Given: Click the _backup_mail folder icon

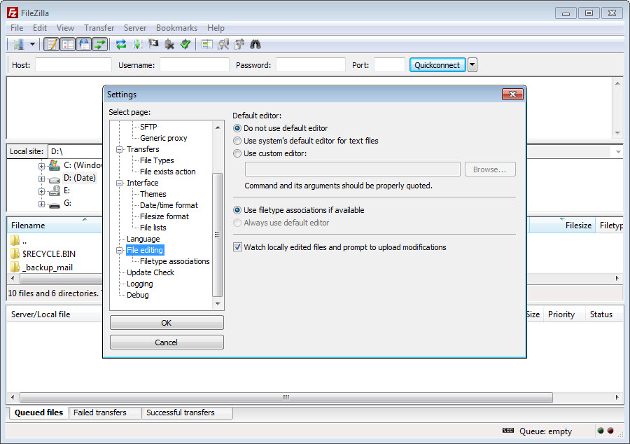Looking at the screenshot, I should point(15,267).
